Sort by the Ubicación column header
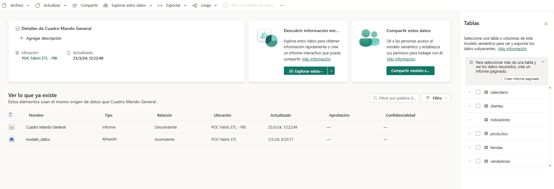 (x=222, y=115)
